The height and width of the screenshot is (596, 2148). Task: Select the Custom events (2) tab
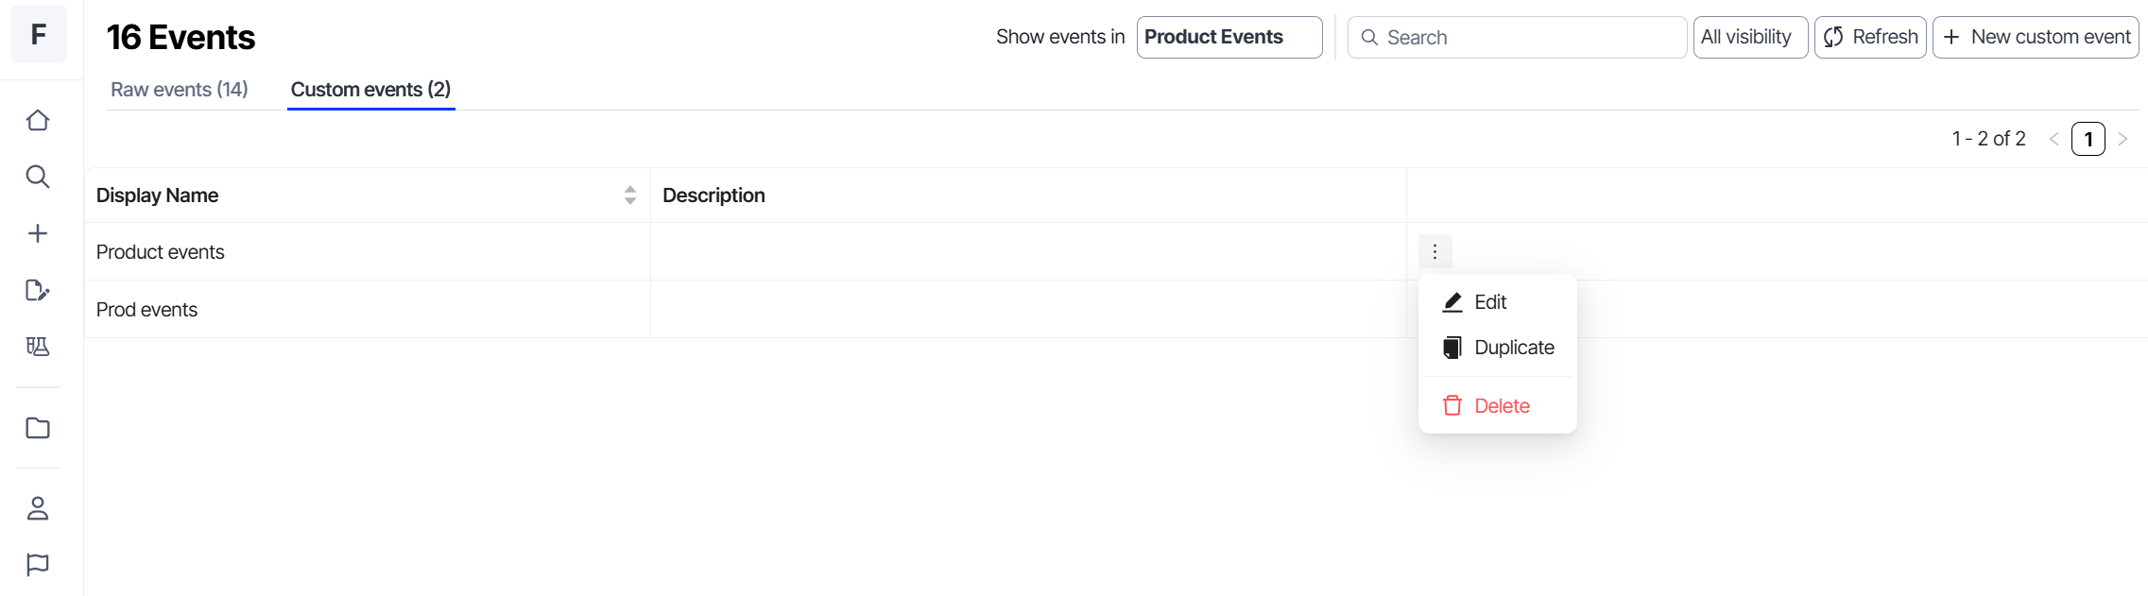click(370, 90)
